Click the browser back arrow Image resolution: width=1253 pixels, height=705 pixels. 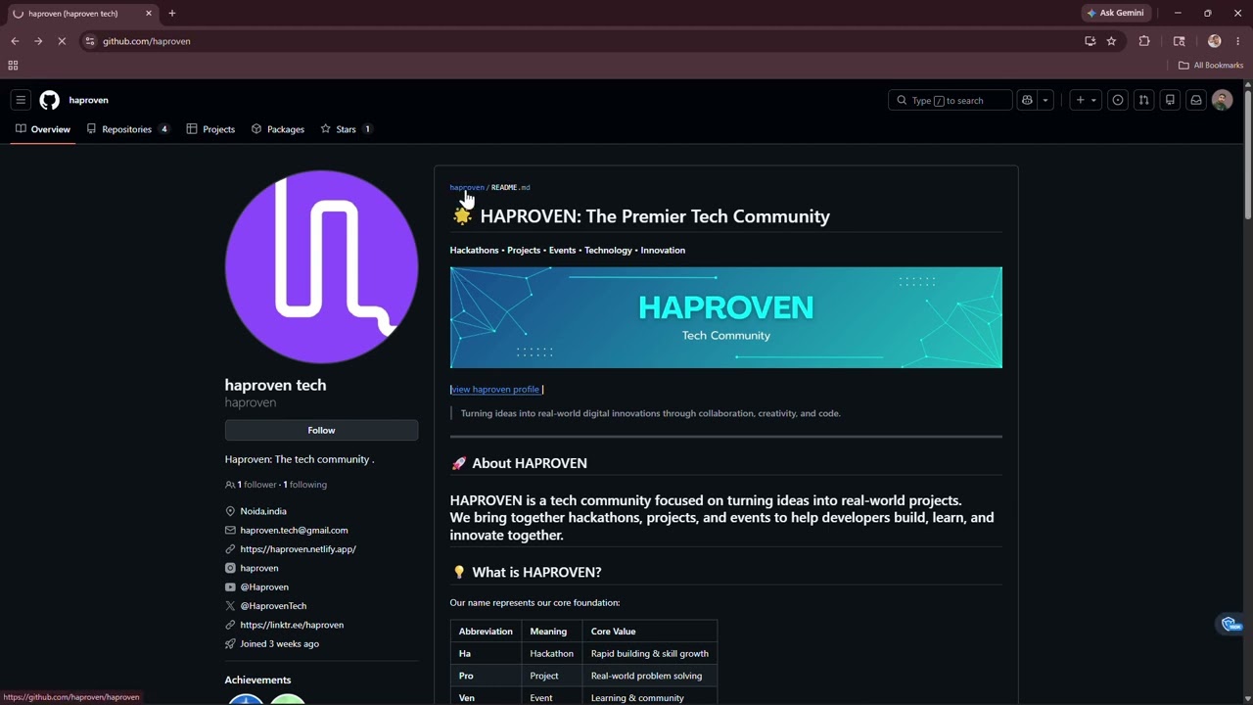click(15, 41)
